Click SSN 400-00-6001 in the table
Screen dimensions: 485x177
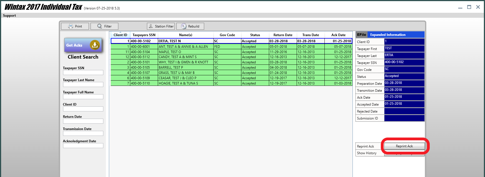point(144,47)
